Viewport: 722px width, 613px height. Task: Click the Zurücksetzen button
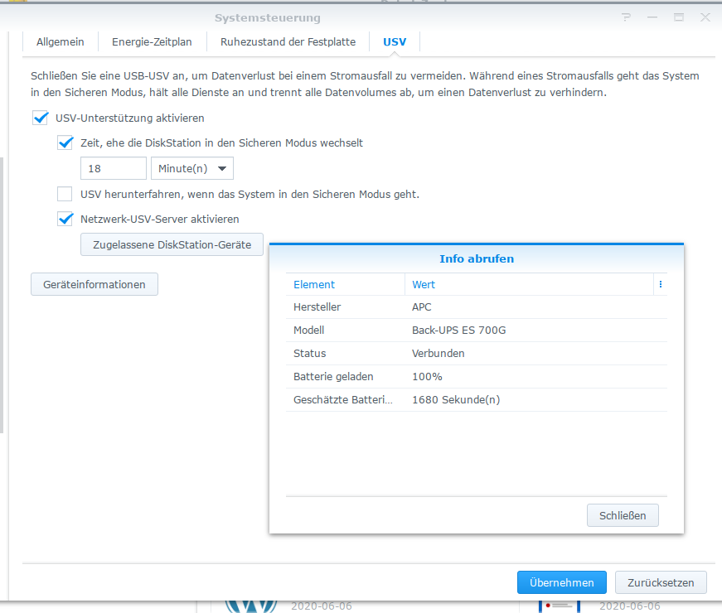661,582
